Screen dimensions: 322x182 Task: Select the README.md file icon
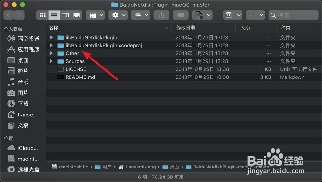(61, 77)
